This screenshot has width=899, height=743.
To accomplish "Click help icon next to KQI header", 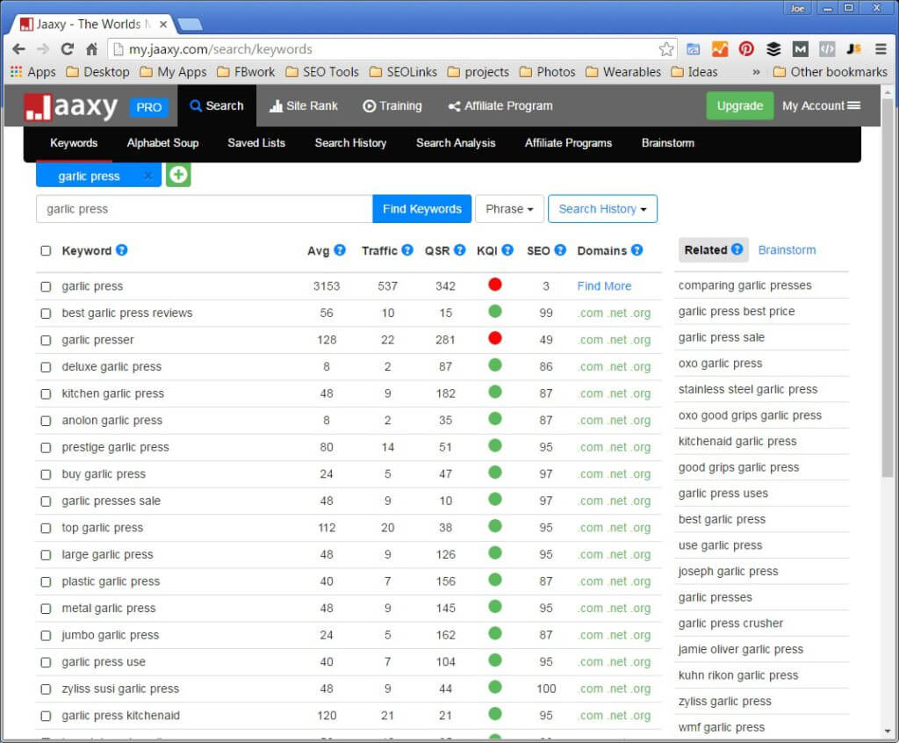I will (x=507, y=250).
